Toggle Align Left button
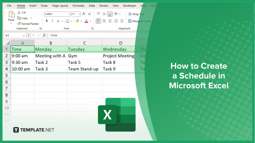Screen dimensions: 255x143 click(98, 21)
